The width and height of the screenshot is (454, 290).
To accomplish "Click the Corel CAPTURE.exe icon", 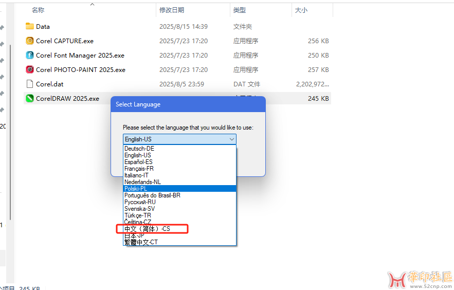I will coord(29,41).
